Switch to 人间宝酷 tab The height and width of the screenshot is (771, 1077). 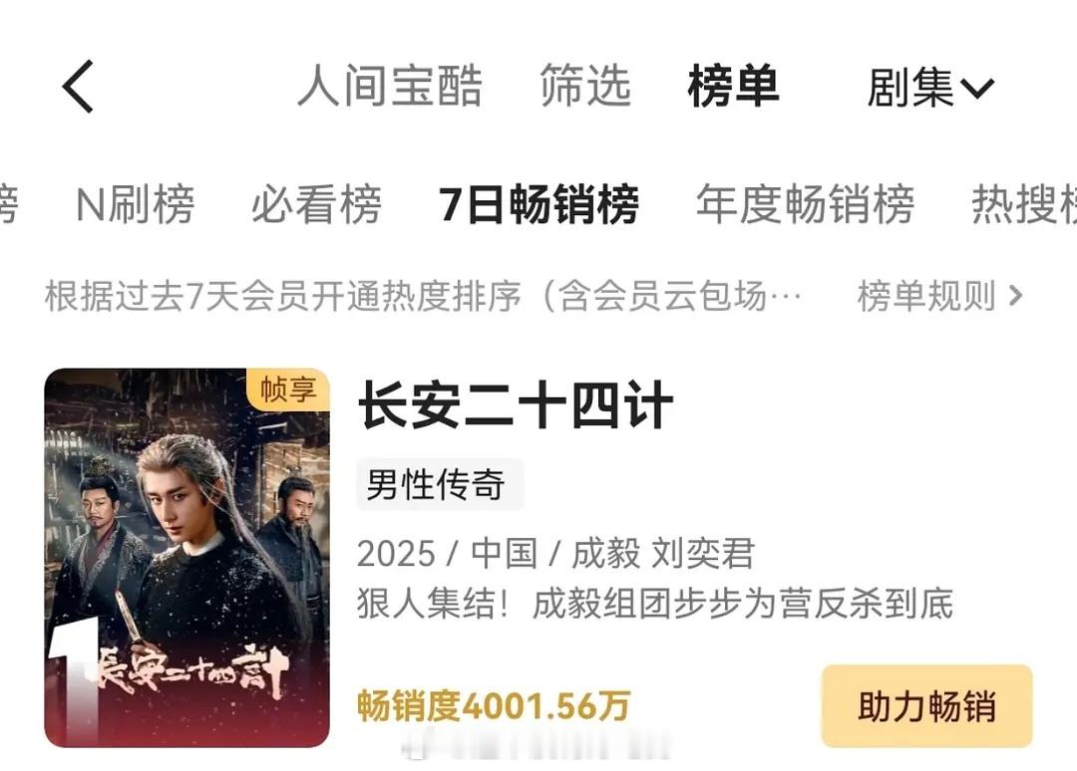coord(390,87)
